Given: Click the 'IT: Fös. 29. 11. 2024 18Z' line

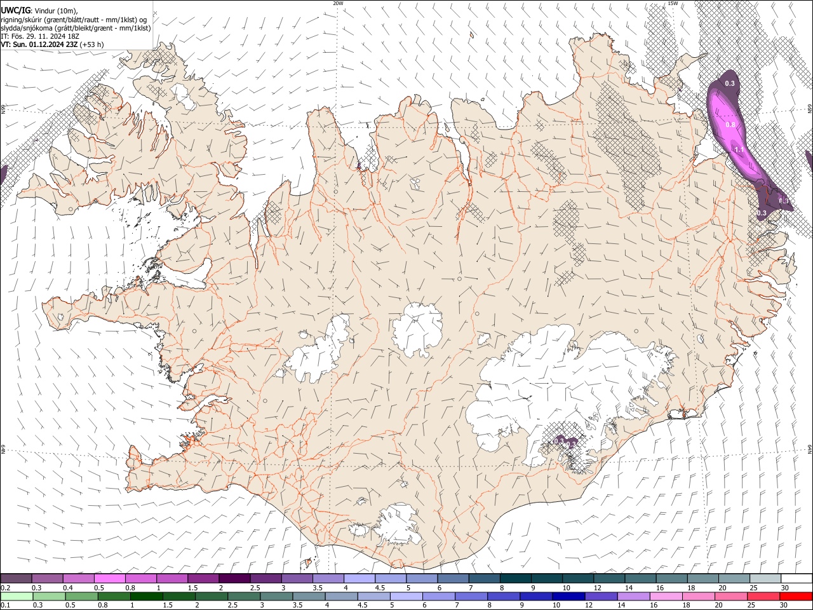Looking at the screenshot, I should [39, 36].
